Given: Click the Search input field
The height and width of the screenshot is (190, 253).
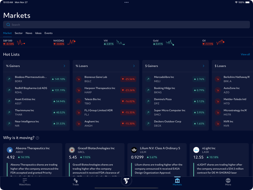Looking at the screenshot, I should pos(126,25).
